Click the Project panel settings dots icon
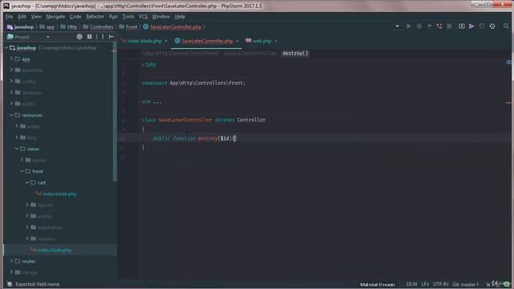The height and width of the screenshot is (289, 514). (103, 37)
